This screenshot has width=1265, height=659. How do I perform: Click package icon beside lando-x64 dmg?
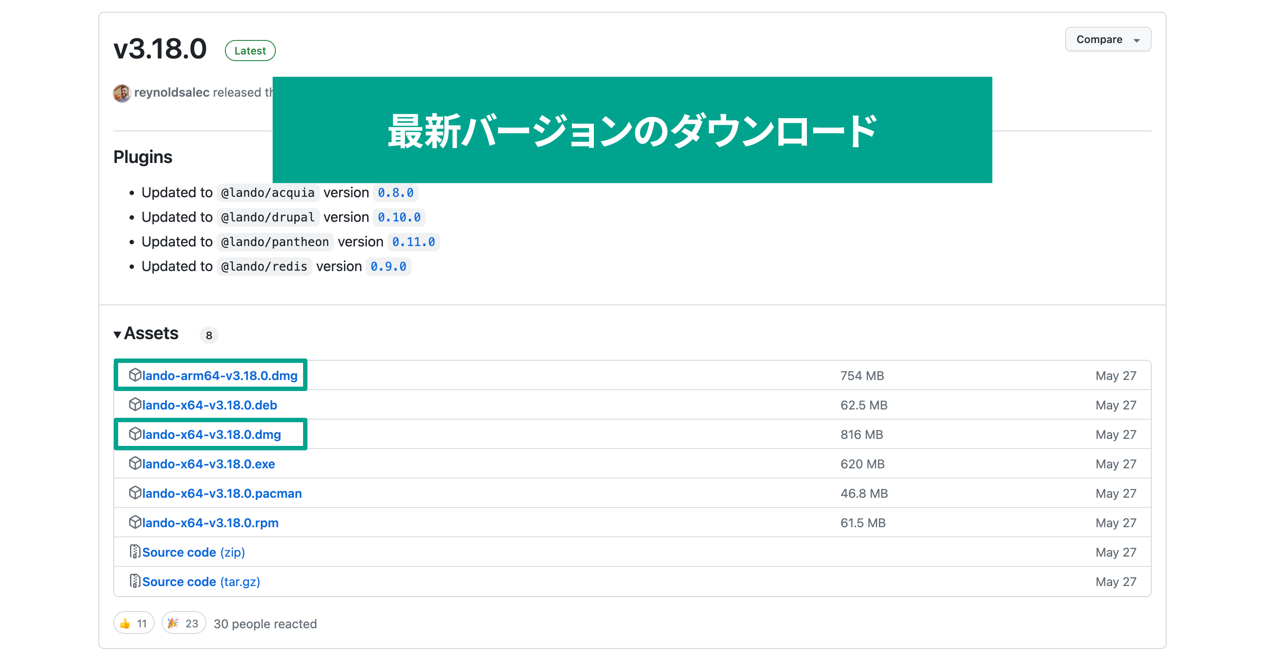[135, 434]
